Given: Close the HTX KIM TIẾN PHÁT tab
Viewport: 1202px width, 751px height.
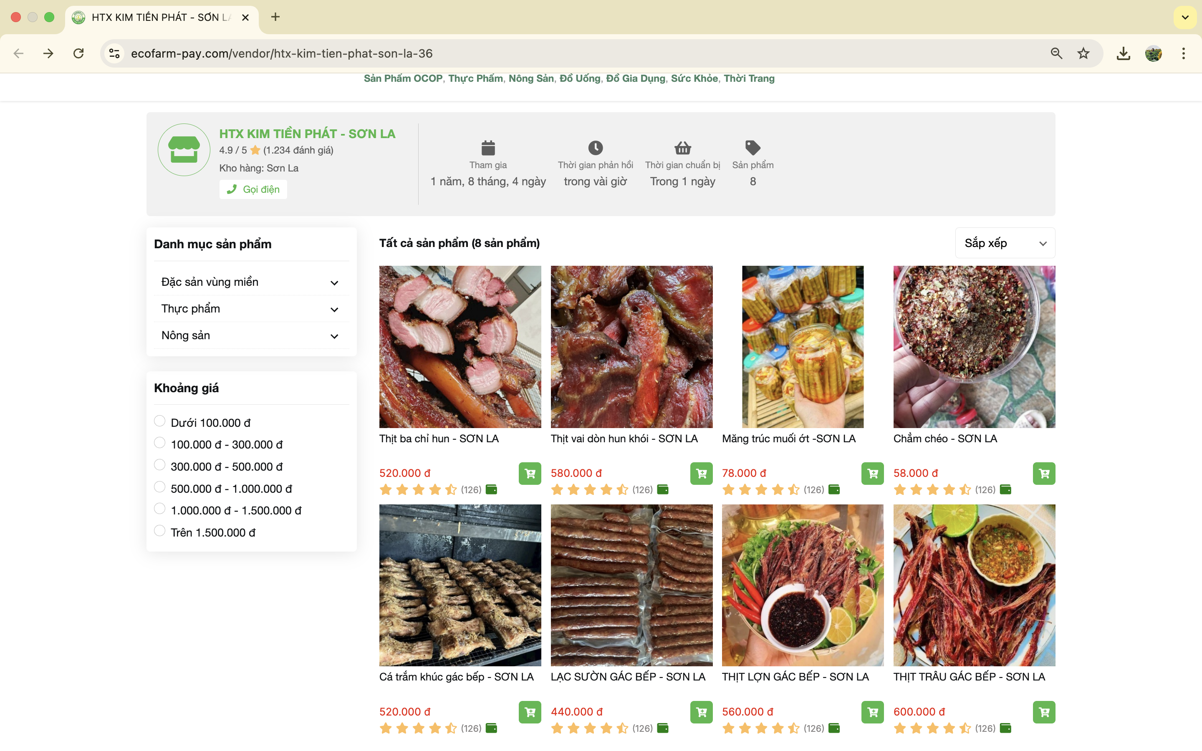Looking at the screenshot, I should [x=245, y=18].
